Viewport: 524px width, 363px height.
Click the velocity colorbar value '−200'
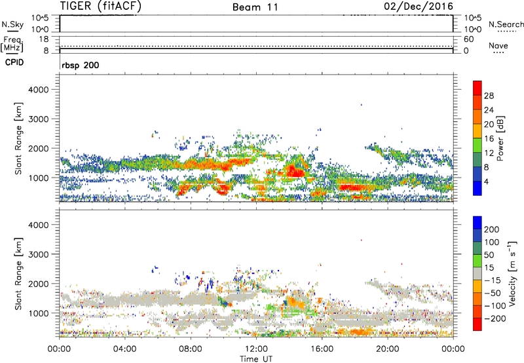(x=495, y=318)
